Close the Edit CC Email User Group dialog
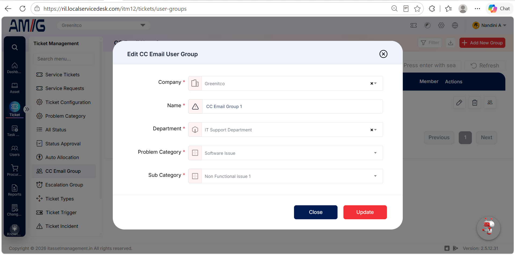The height and width of the screenshot is (255, 515). pos(383,54)
